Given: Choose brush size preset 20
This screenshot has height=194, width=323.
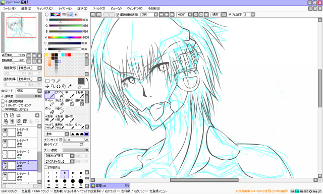Looking at the screenshot, I should click(81, 182).
